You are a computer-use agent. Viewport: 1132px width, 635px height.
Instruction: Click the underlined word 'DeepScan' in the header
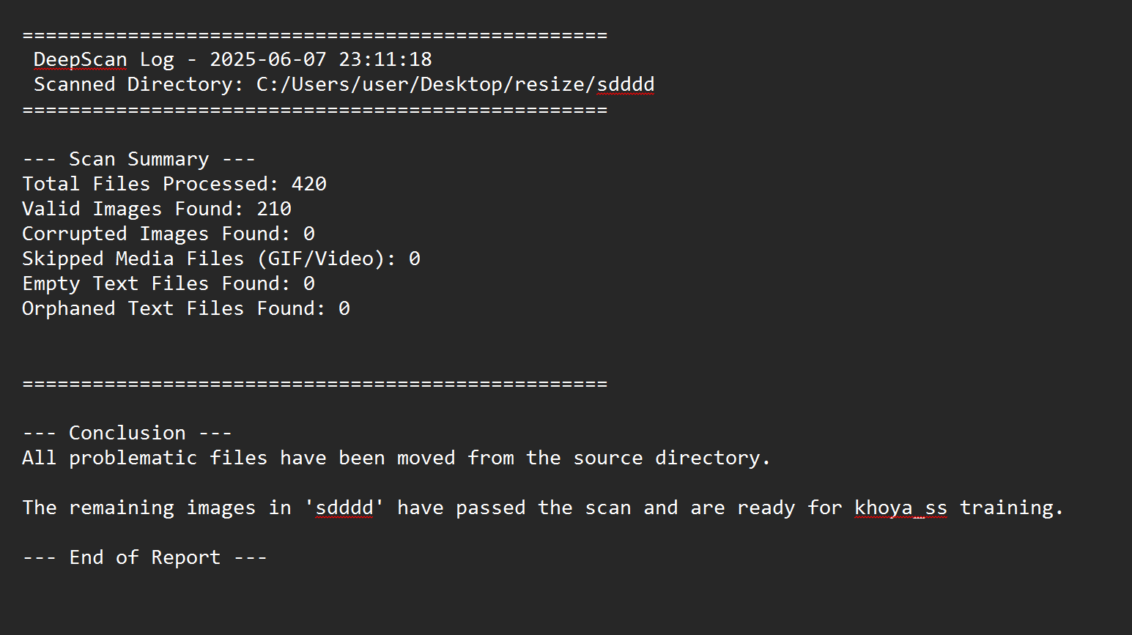tap(80, 59)
